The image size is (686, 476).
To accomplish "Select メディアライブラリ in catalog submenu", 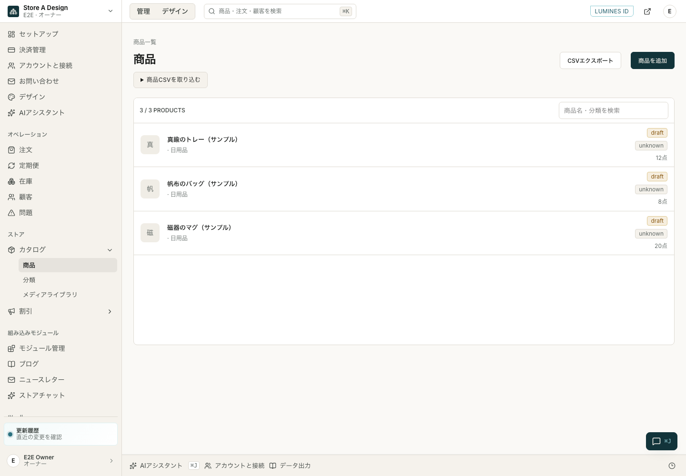I will pos(68,295).
